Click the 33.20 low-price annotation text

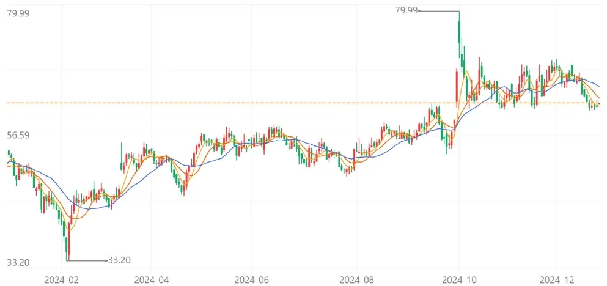(x=119, y=260)
